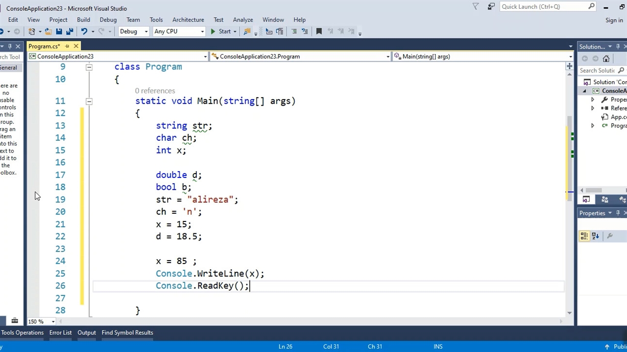Click the Sign in link
Image resolution: width=627 pixels, height=352 pixels.
(614, 20)
